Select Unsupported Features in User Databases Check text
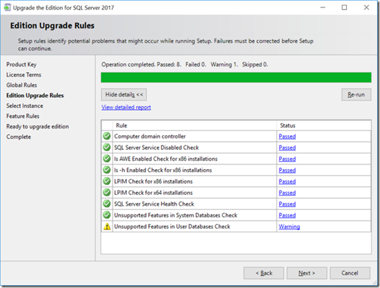380x288 pixels. click(x=172, y=227)
